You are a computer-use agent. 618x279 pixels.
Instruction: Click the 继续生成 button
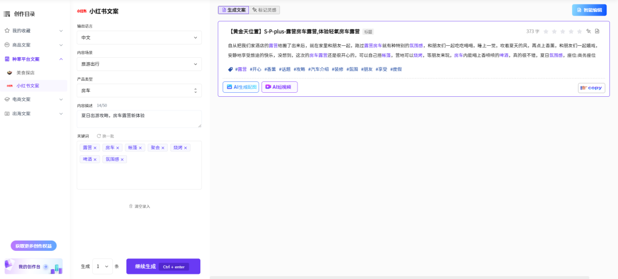[x=163, y=266]
